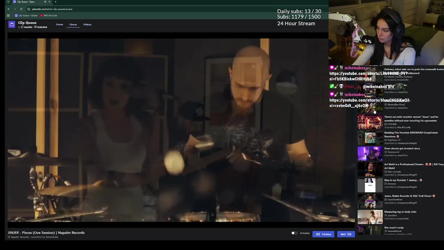Open the Jason, Stable Ronaldo & XQC thumbnail

point(370,201)
